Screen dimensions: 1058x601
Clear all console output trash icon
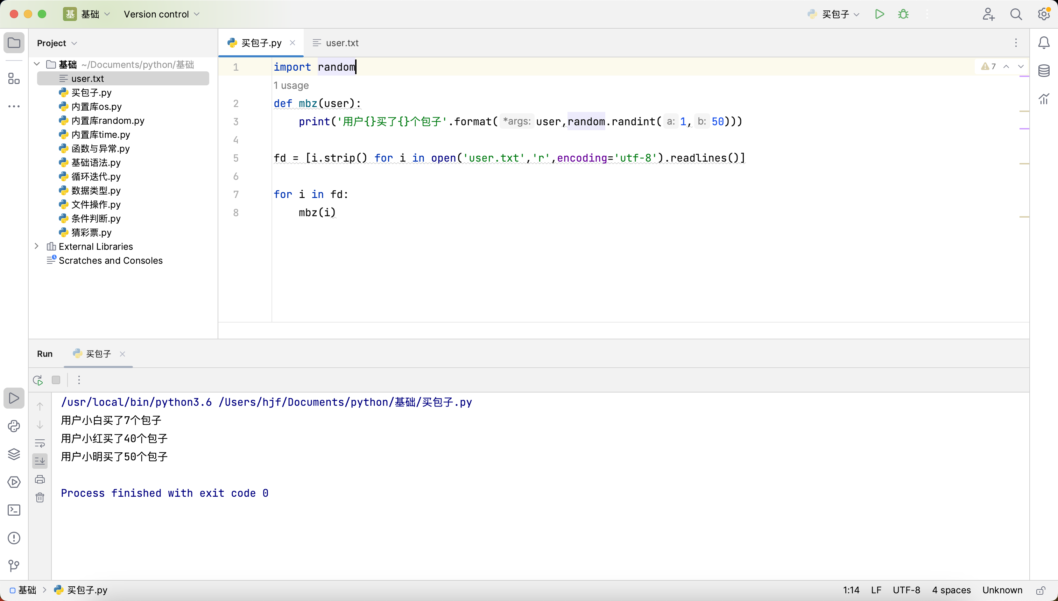[40, 497]
